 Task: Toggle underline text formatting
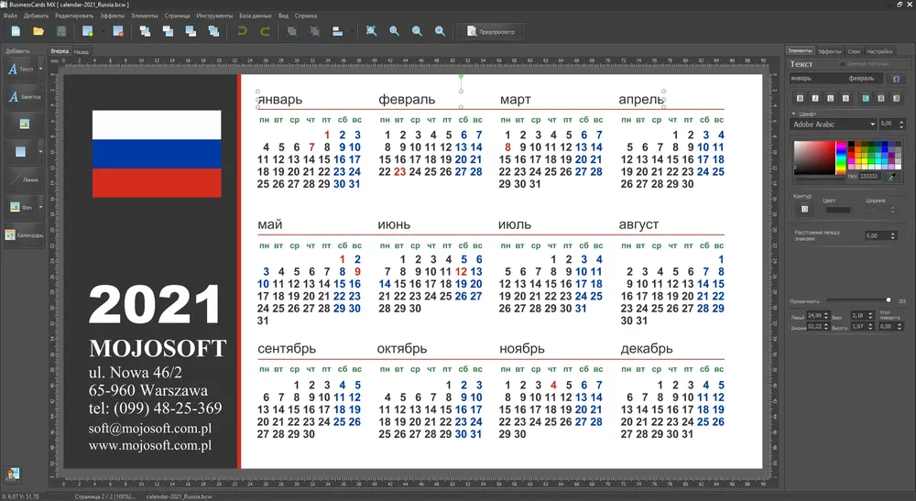pos(830,98)
